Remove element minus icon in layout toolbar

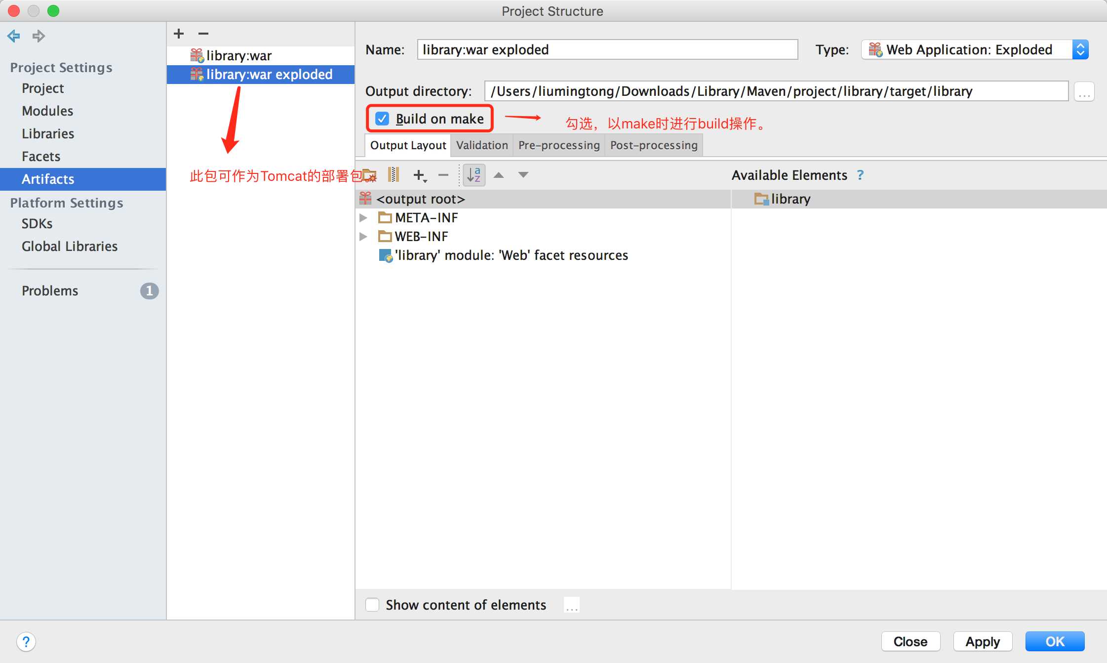443,175
